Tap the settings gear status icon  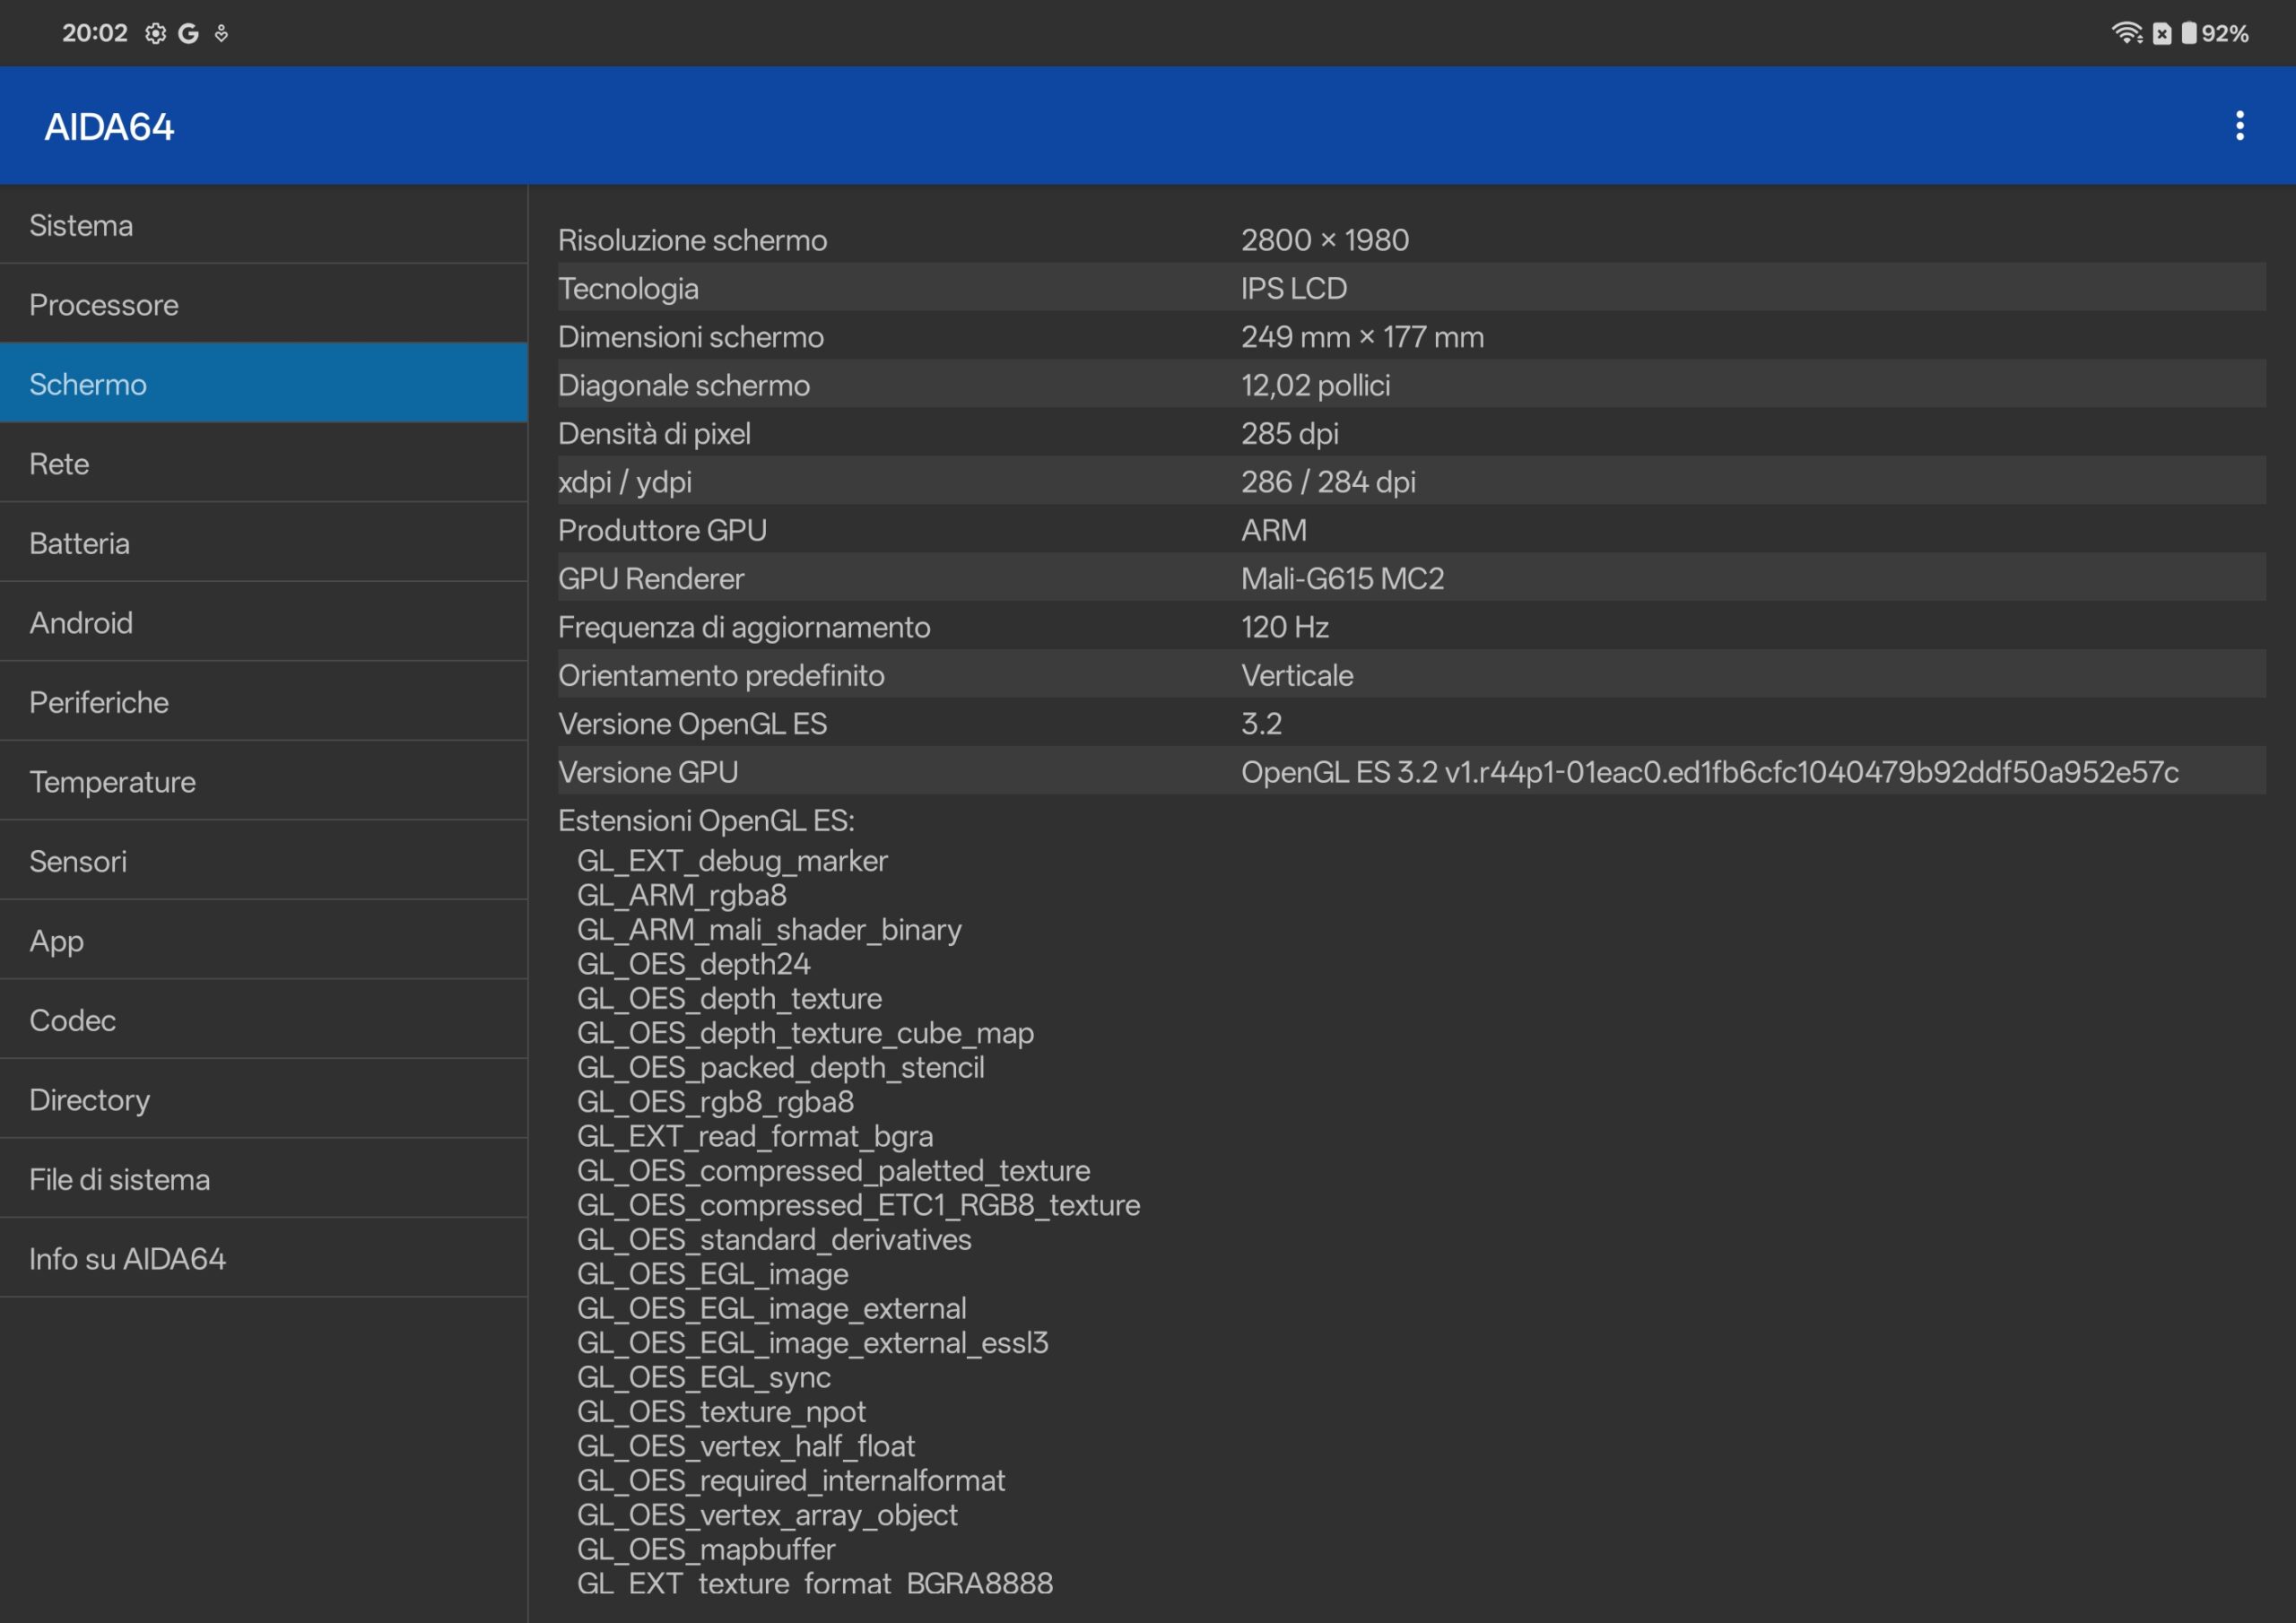pyautogui.click(x=155, y=34)
